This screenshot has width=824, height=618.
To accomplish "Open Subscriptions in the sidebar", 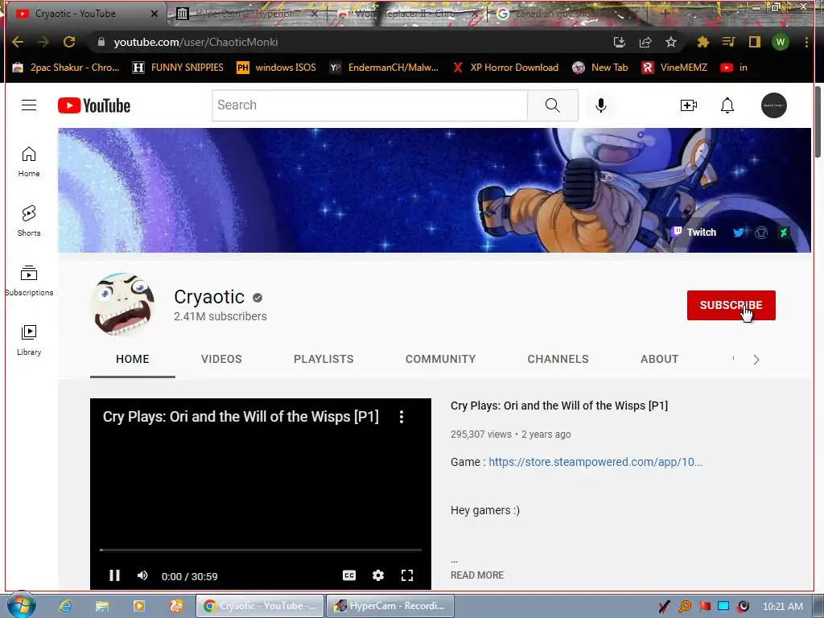I will coord(29,281).
